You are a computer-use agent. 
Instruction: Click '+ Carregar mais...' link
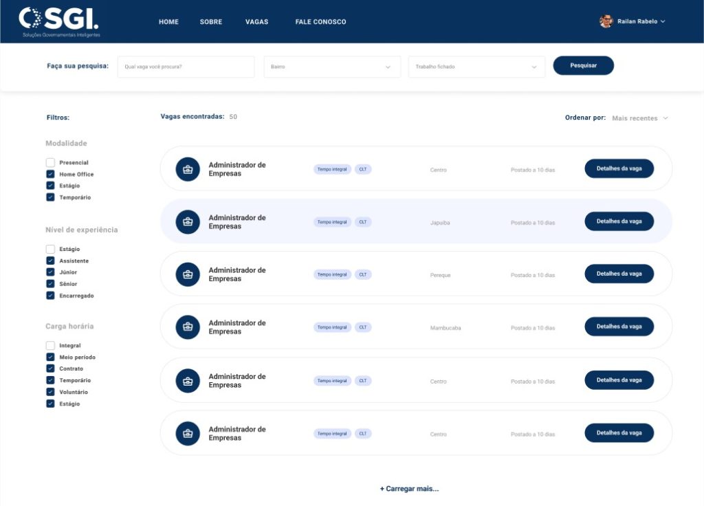[409, 489]
